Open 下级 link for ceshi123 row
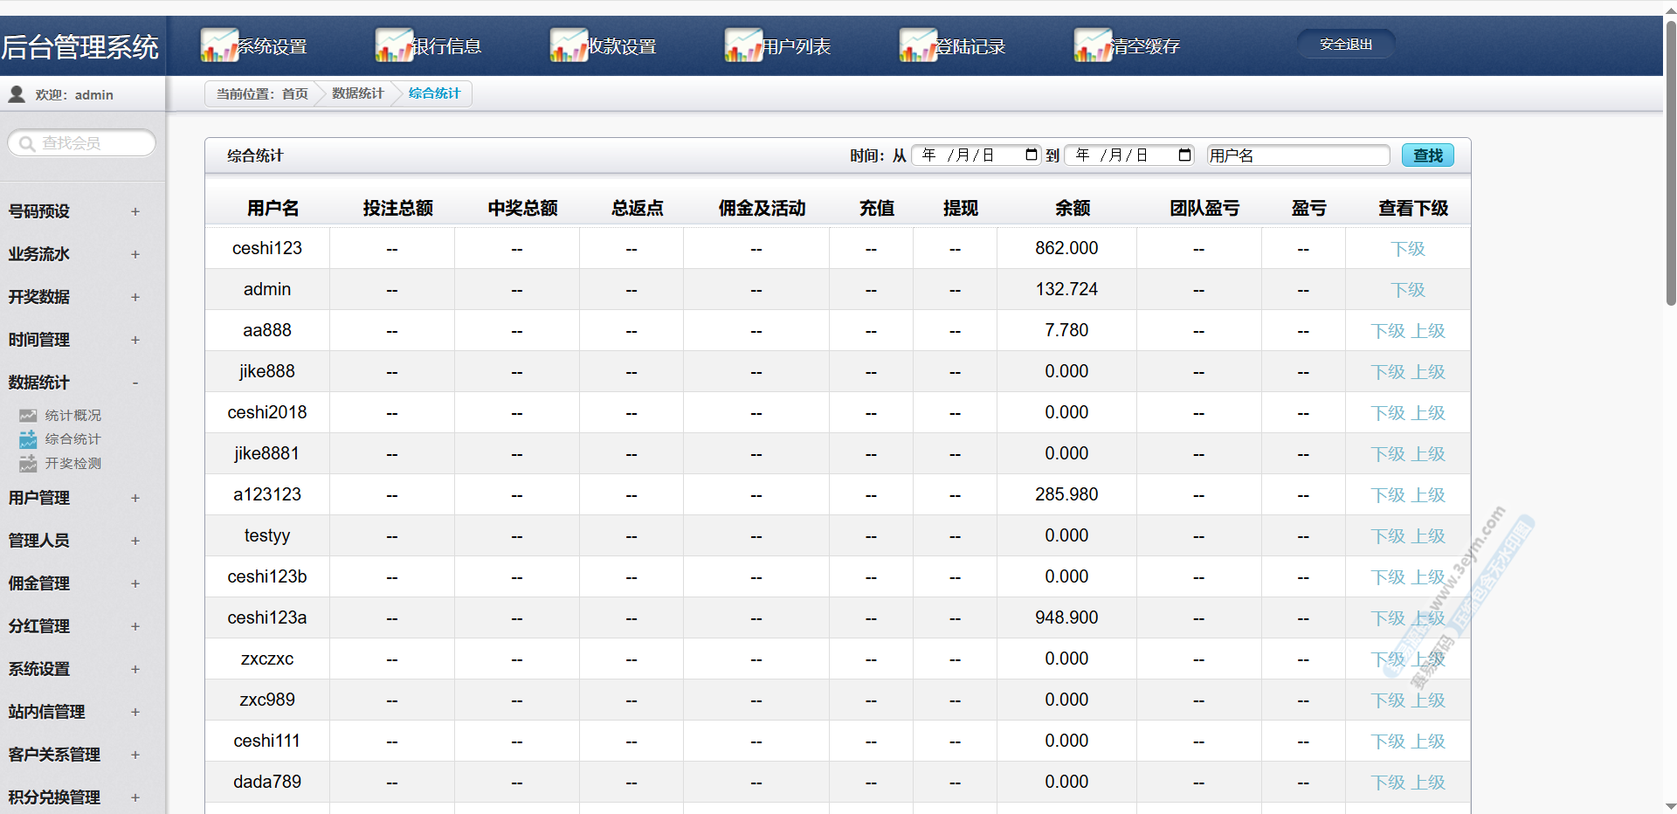The image size is (1677, 814). pyautogui.click(x=1407, y=249)
